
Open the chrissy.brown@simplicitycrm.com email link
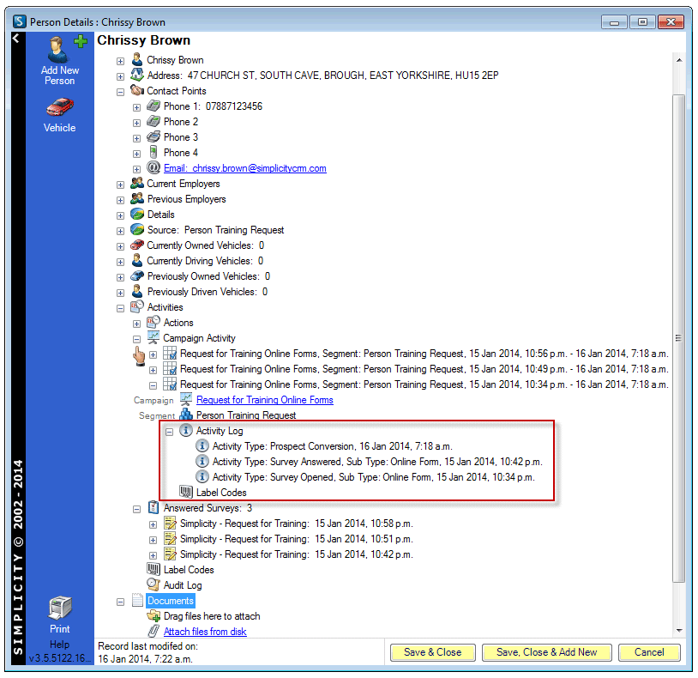245,168
